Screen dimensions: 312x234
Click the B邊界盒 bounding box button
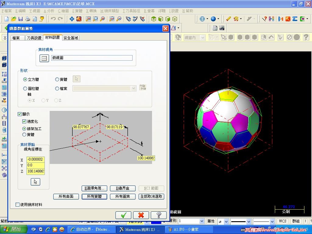123,188
